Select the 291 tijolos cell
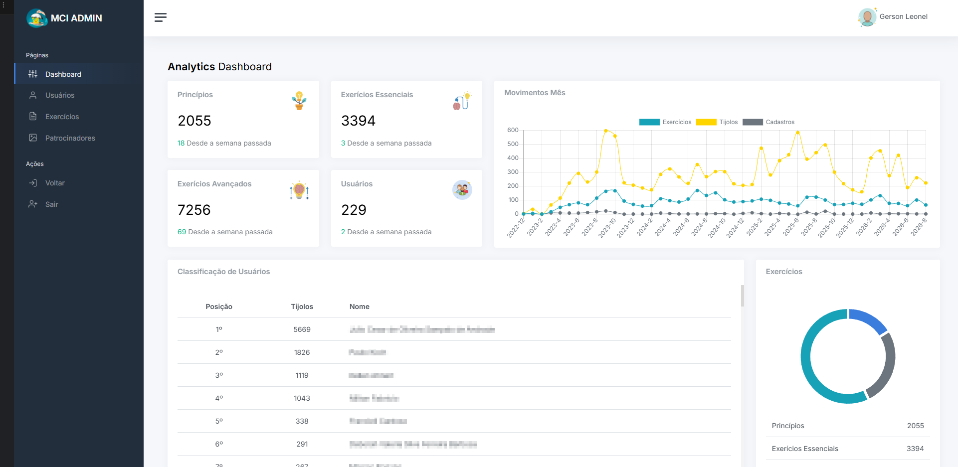The height and width of the screenshot is (467, 958). click(x=302, y=444)
